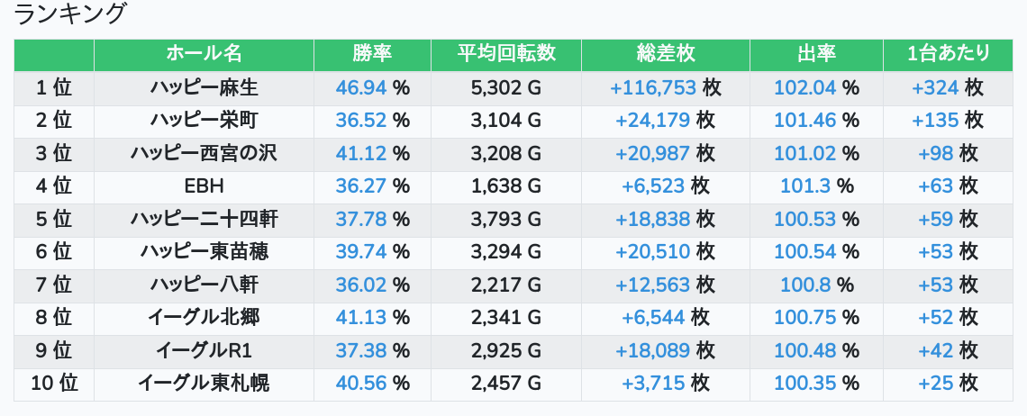Click イーグルR1 hall name
This screenshot has height=416, width=1027.
click(x=204, y=350)
